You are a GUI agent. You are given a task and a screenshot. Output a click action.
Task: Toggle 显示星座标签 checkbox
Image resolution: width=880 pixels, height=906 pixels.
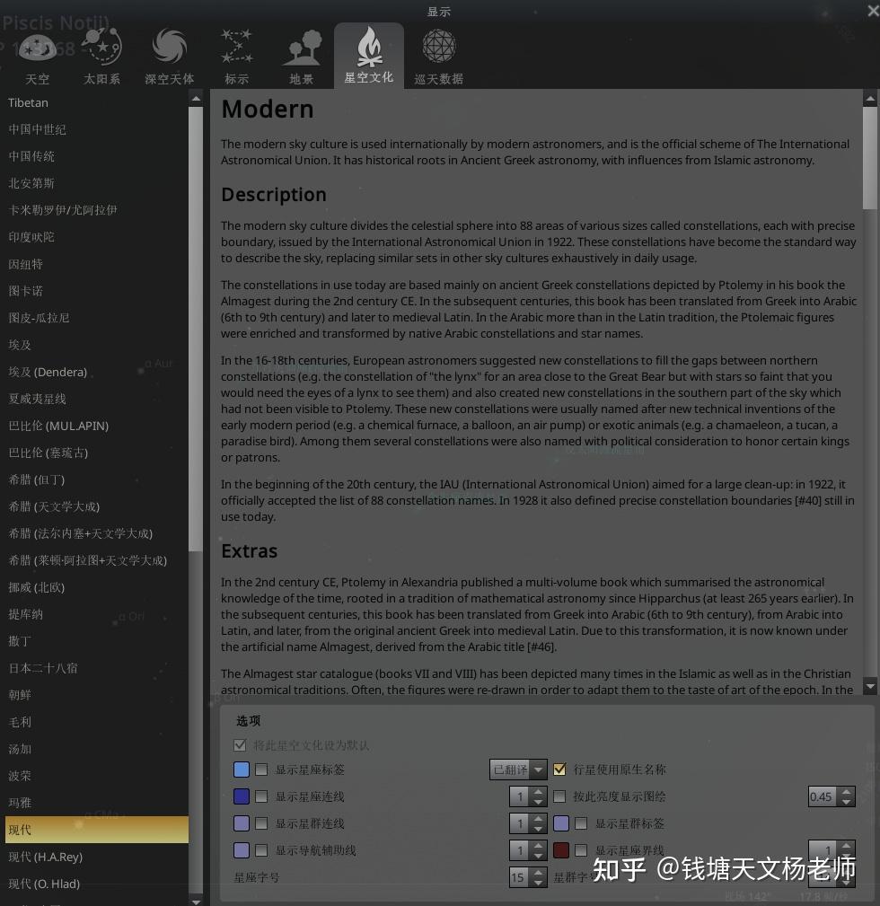tap(261, 770)
